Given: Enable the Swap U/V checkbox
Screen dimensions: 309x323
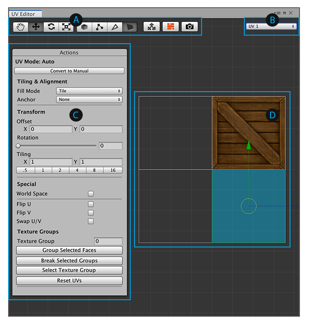Looking at the screenshot, I should point(91,221).
